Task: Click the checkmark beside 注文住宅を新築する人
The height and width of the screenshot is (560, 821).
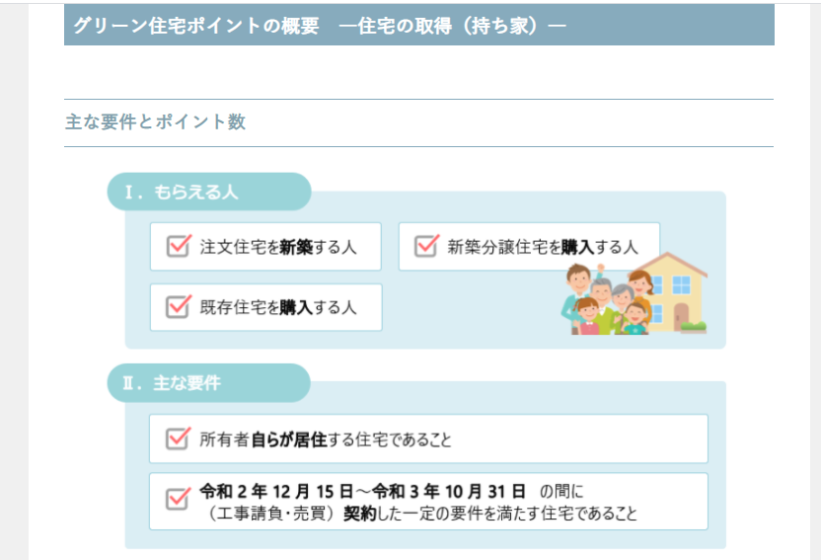Action: click(178, 245)
